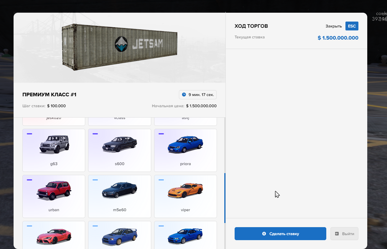Select the m5e60 car card
Image resolution: width=387 pixels, height=249 pixels.
[120, 196]
